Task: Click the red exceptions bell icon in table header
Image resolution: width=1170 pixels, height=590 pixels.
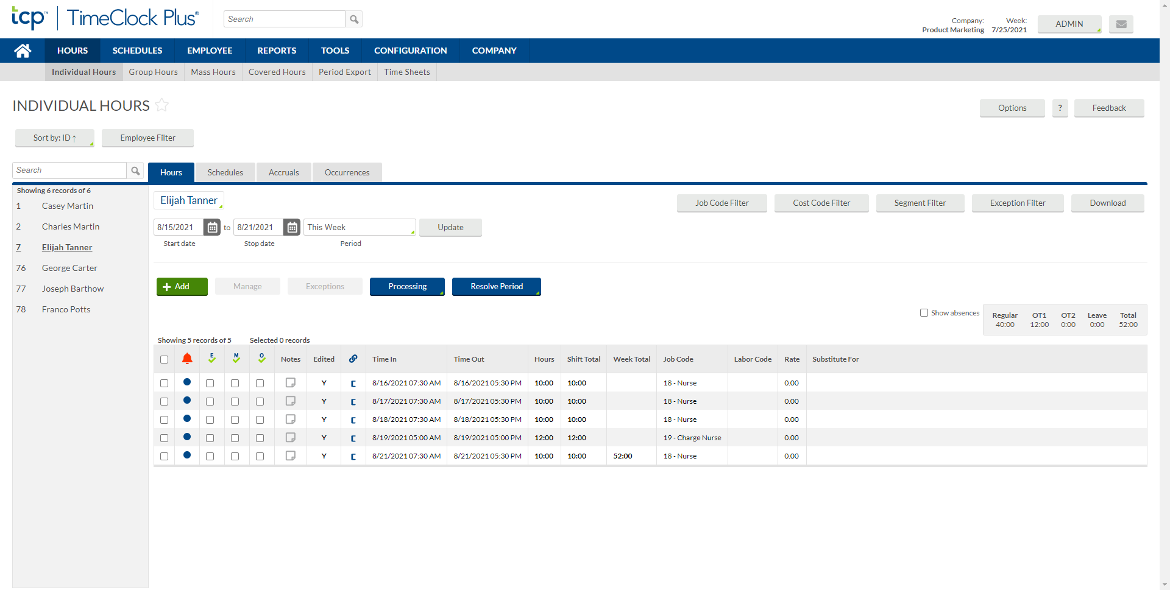Action: coord(187,359)
